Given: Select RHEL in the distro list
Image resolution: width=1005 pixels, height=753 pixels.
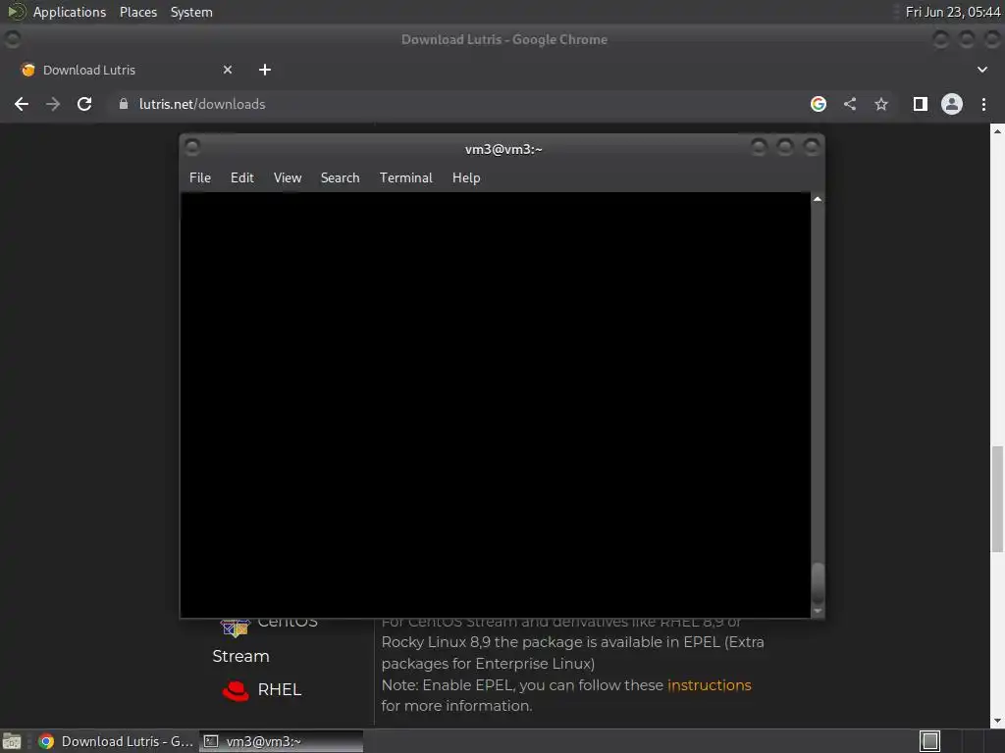Looking at the screenshot, I should coord(280,689).
